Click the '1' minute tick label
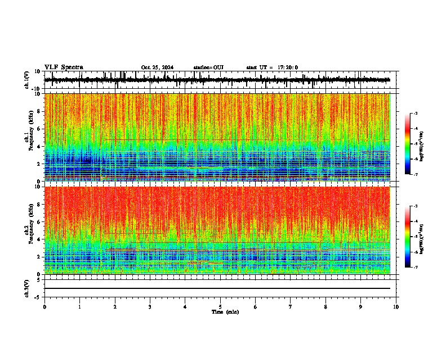This screenshot has width=446, height=344. pos(79,307)
